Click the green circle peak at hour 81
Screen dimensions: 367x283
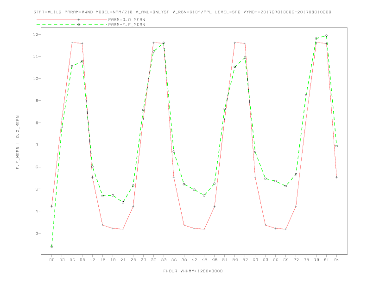click(x=326, y=36)
